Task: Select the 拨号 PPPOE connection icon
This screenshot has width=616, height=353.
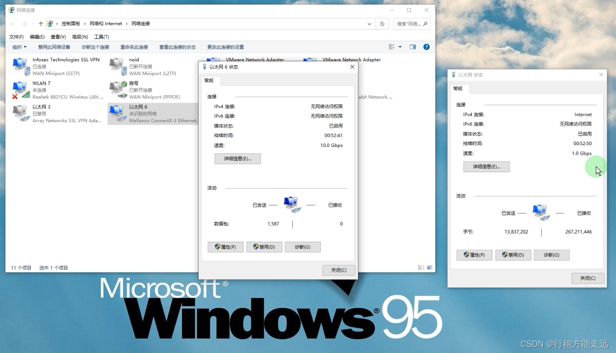Action: (118, 90)
